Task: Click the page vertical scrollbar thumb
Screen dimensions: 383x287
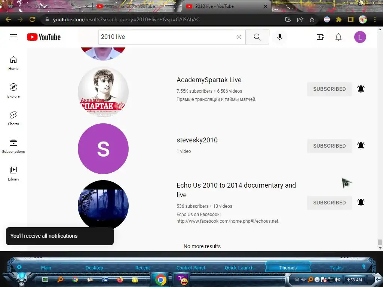Action: (380, 242)
